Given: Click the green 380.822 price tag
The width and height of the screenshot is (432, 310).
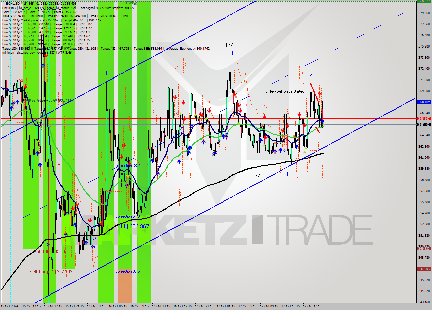Looking at the screenshot, I should [424, 1].
